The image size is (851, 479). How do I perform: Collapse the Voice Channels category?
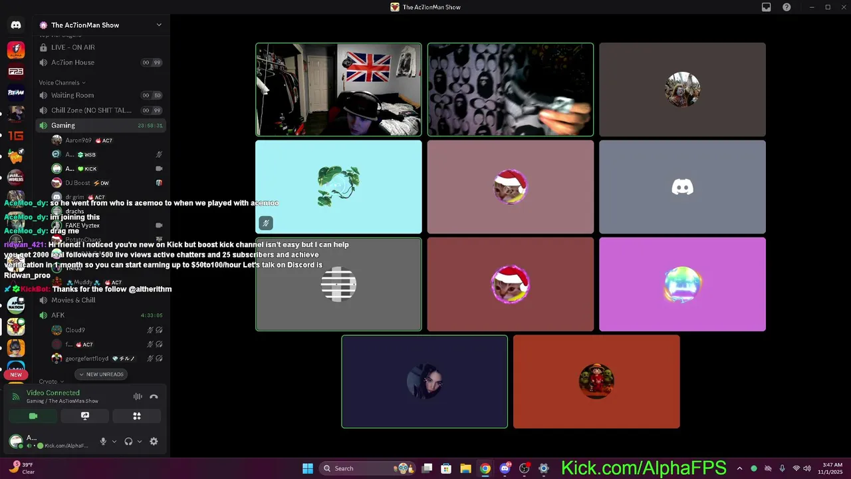point(62,82)
